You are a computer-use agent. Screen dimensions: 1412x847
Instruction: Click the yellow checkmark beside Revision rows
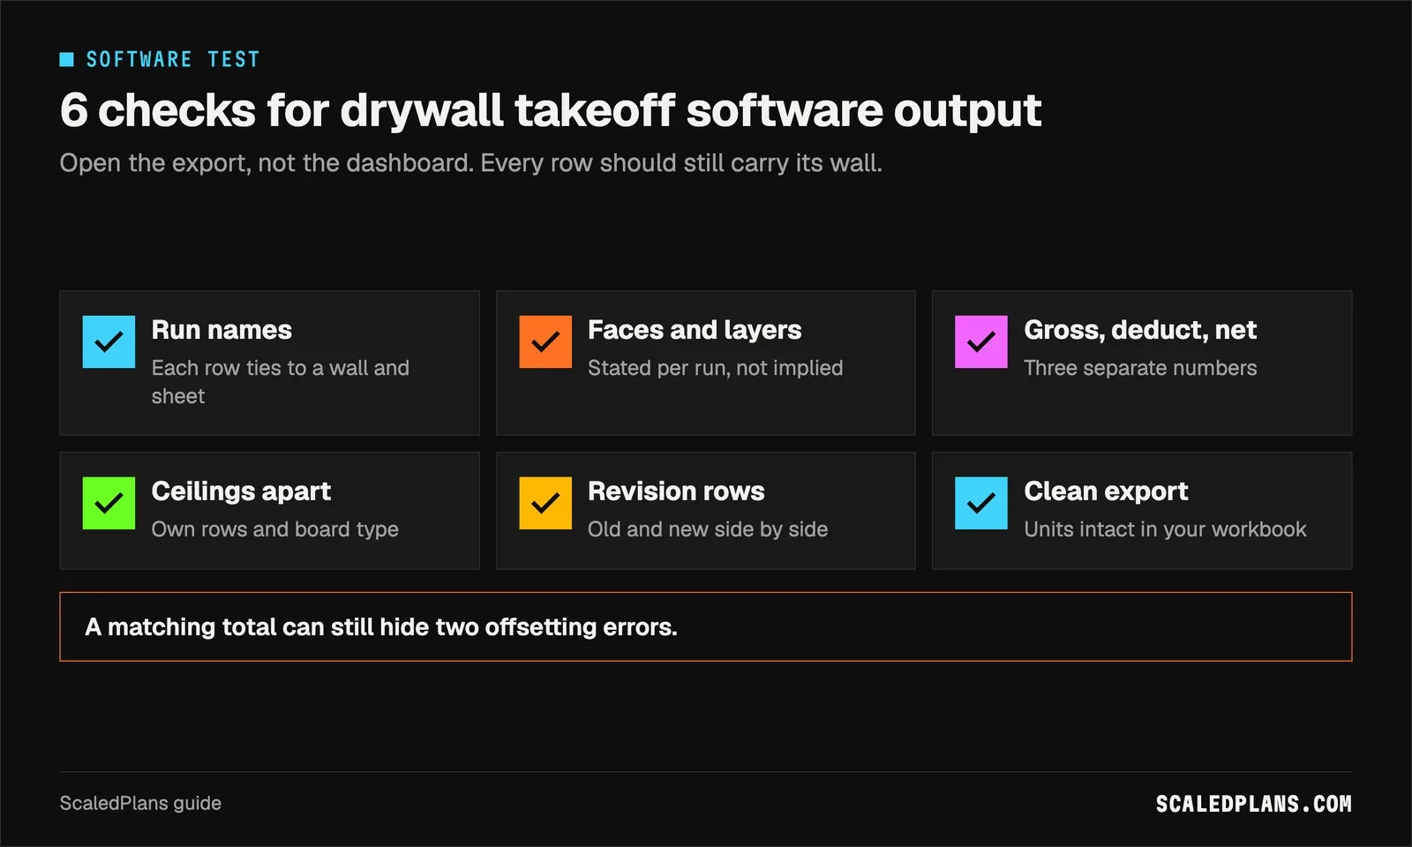pos(545,503)
